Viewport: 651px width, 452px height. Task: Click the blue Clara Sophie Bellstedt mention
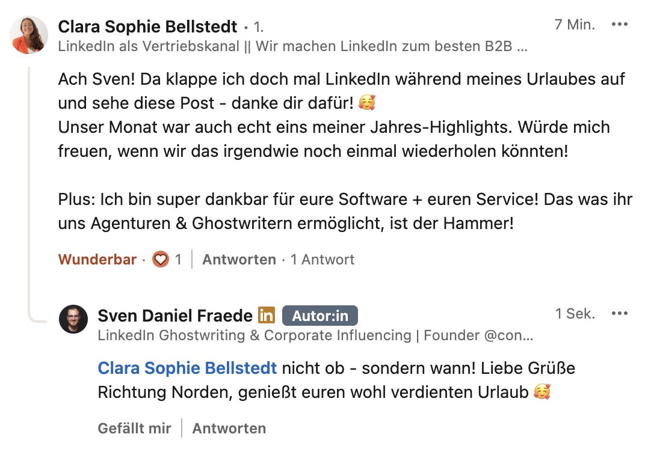point(187,368)
